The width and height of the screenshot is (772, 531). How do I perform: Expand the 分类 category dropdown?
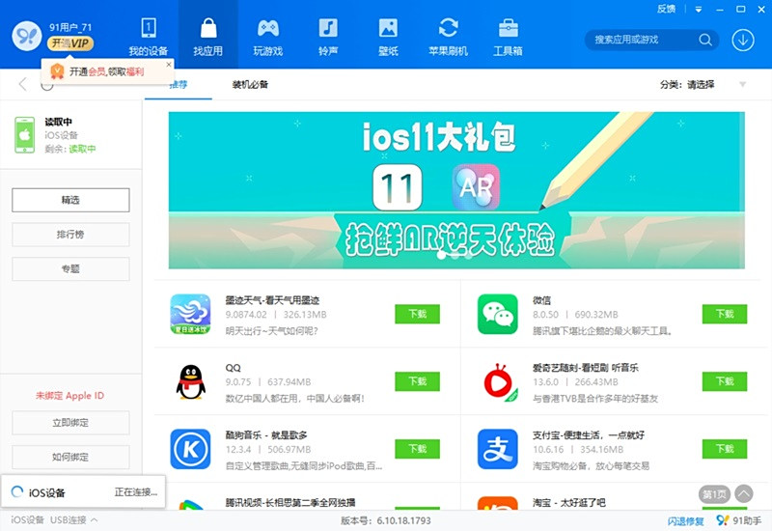tap(741, 85)
